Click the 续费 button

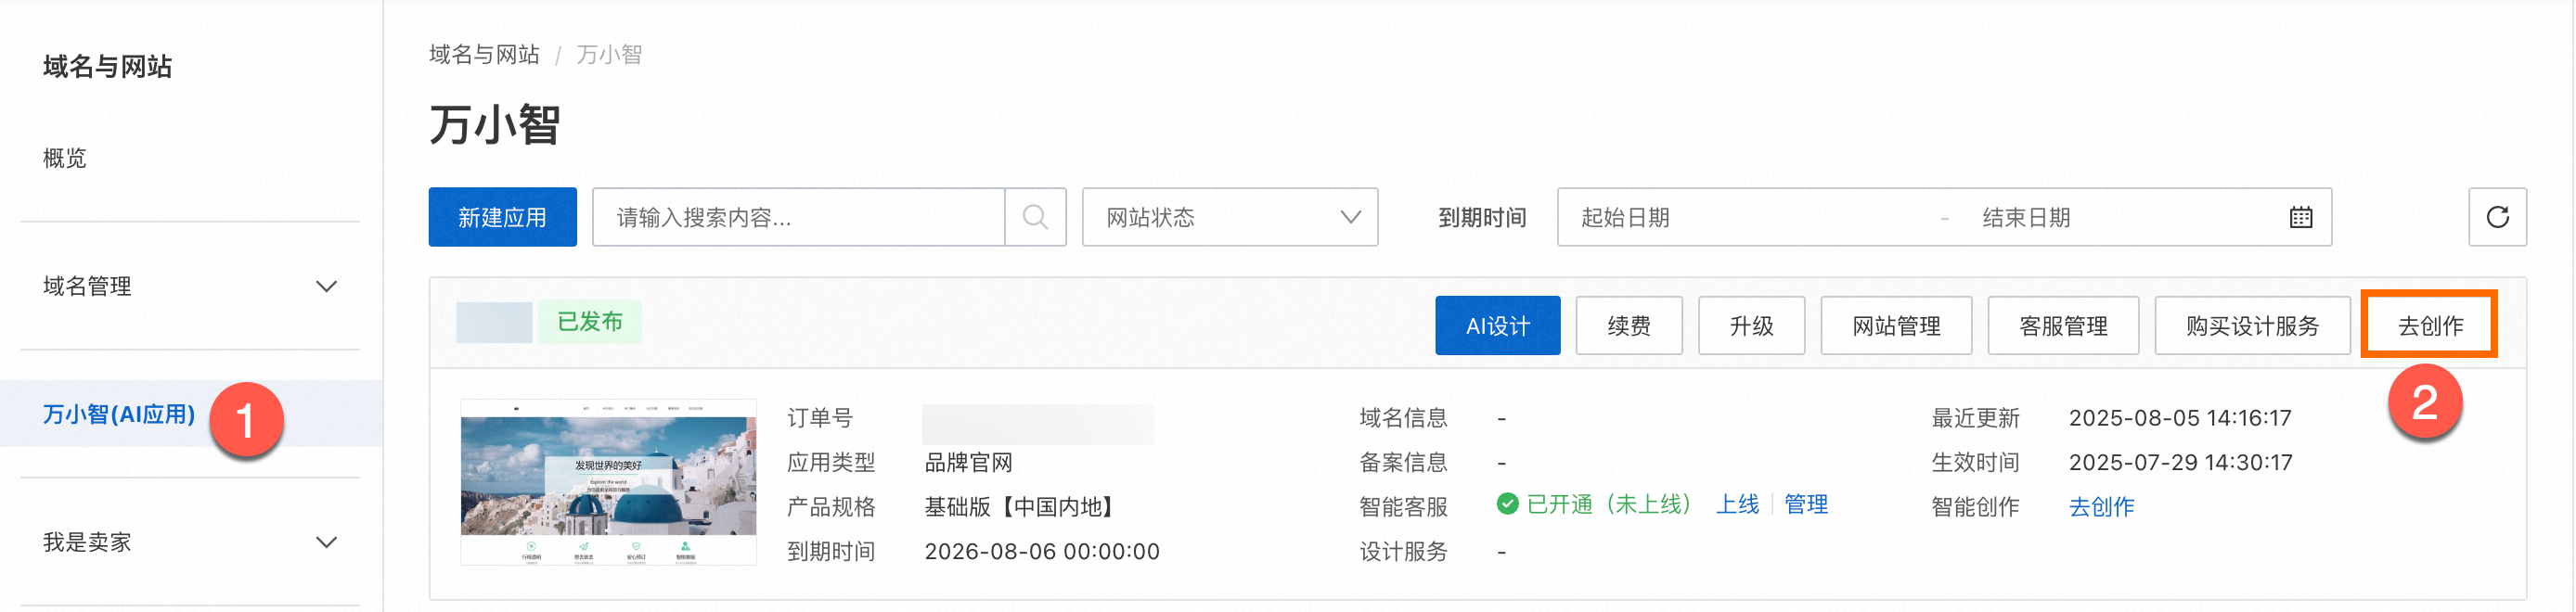[1628, 326]
